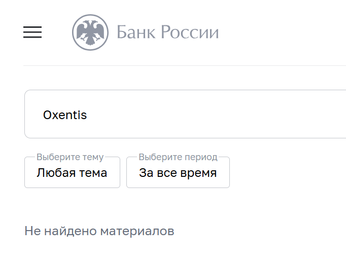
Task: Go to homepage via the double-headed eagle logo
Action: pyautogui.click(x=90, y=32)
